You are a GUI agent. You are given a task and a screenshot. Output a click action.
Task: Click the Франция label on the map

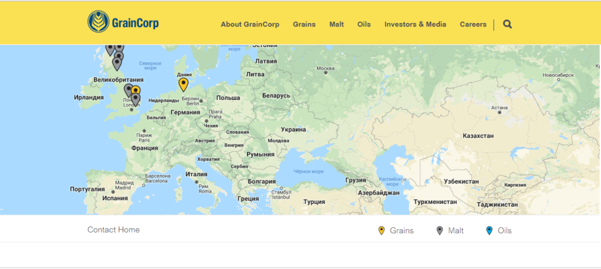point(144,148)
